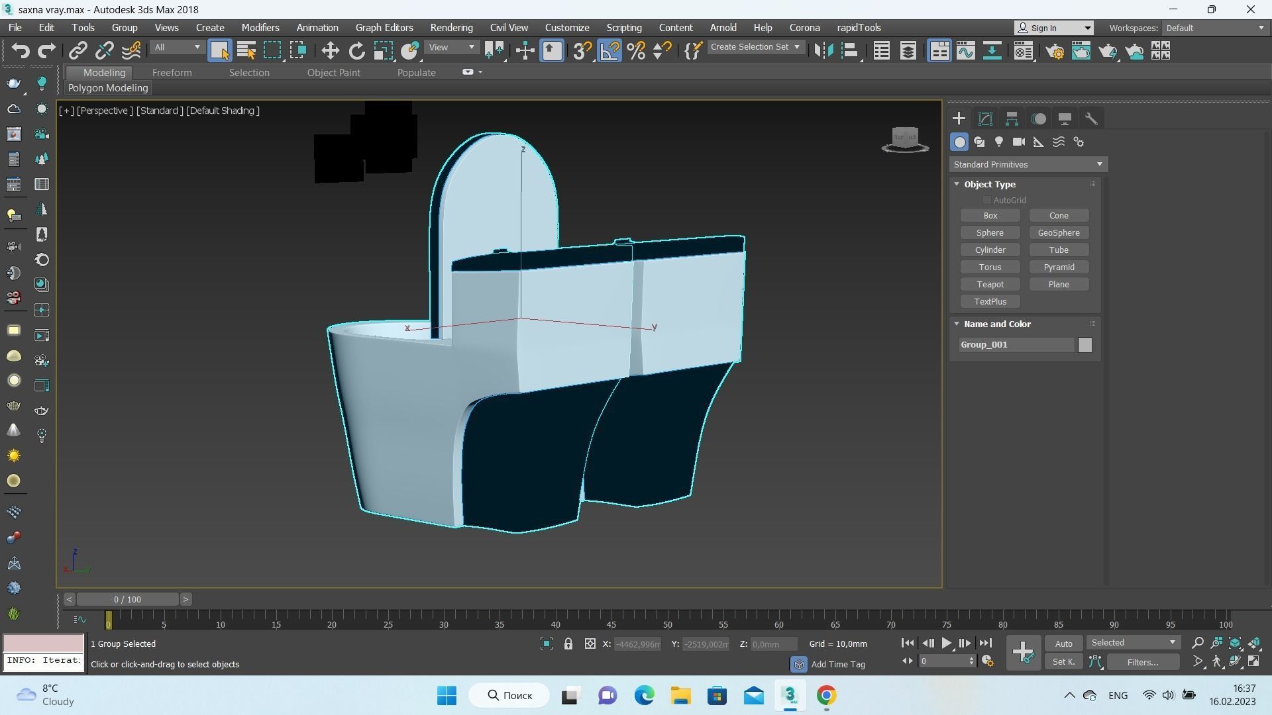This screenshot has height=715, width=1272.
Task: Click the Mirror tool icon
Action: point(823,51)
